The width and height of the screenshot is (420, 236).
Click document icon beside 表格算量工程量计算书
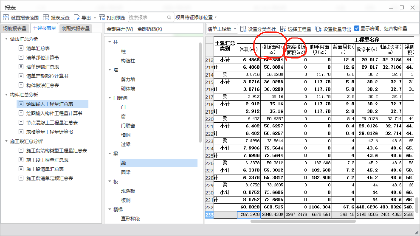pyautogui.click(x=21, y=132)
